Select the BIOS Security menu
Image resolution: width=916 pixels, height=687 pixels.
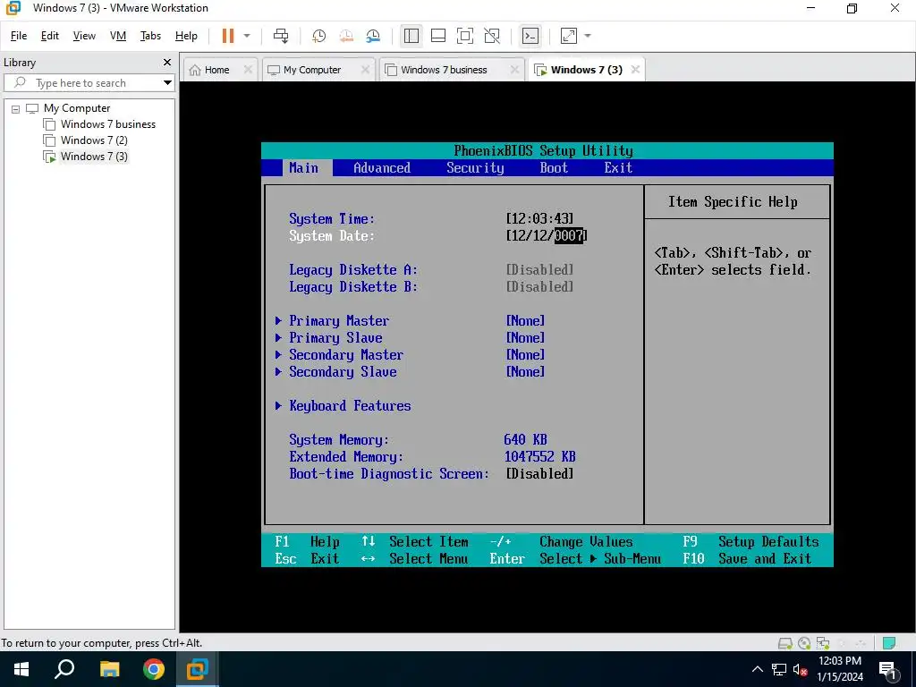pyautogui.click(x=475, y=167)
